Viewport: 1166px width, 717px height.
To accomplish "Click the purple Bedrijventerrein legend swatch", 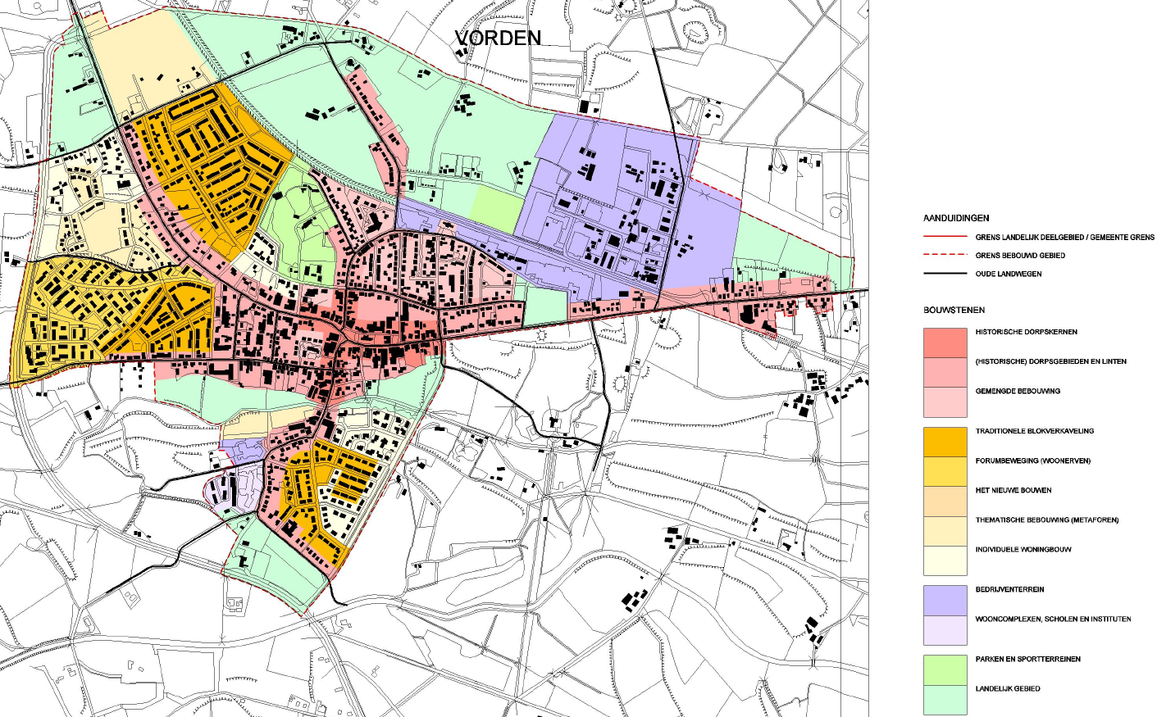I will (x=945, y=600).
